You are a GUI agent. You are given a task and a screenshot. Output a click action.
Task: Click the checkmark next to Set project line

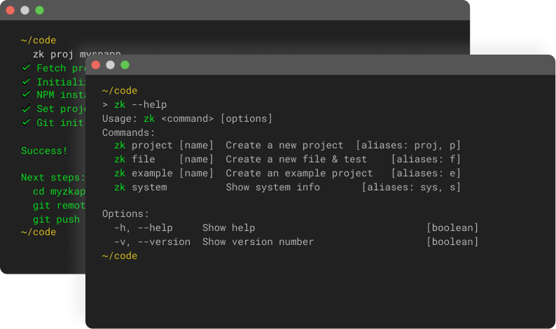(x=26, y=108)
